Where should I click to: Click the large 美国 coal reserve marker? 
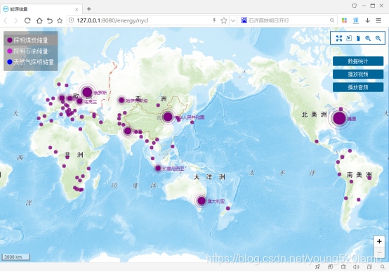339,118
